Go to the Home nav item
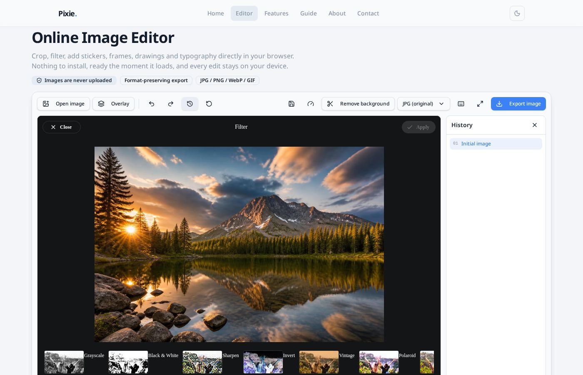Screen dimensions: 583x375 216,13
